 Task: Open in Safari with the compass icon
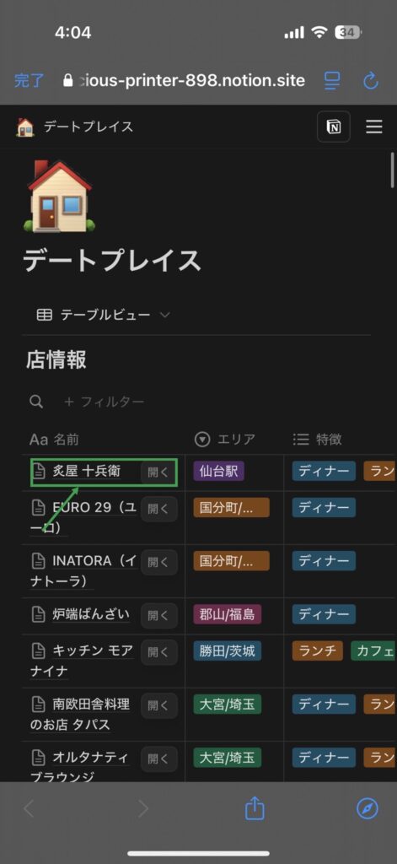pyautogui.click(x=367, y=809)
